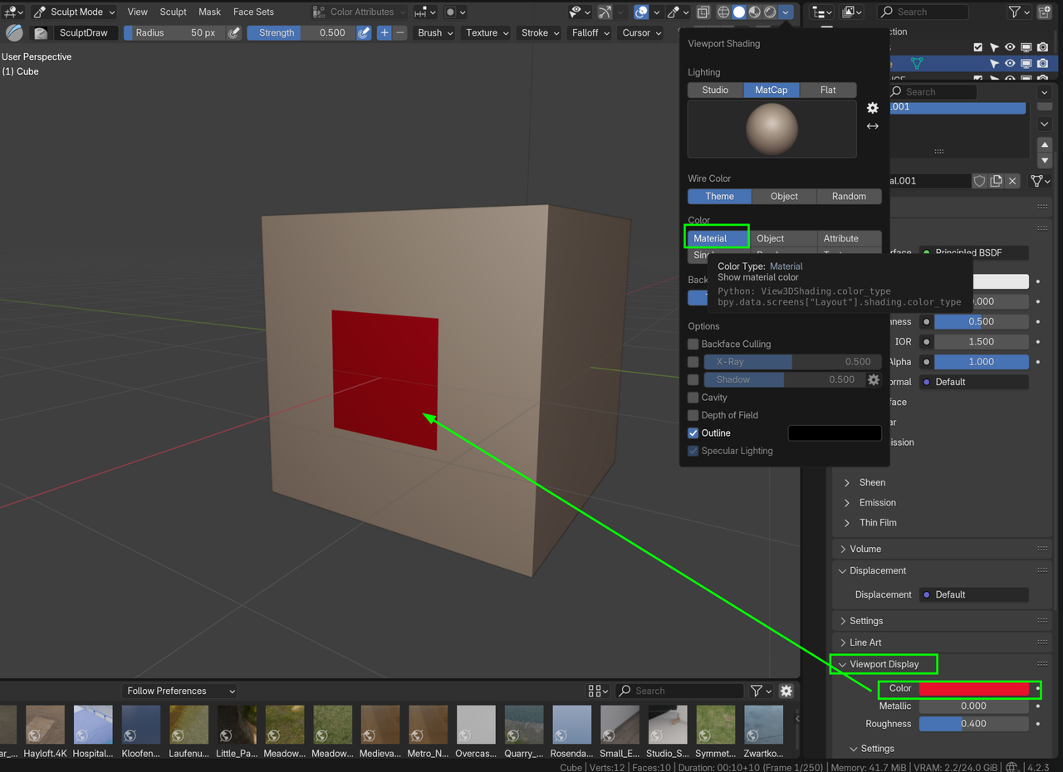Image resolution: width=1063 pixels, height=772 pixels.
Task: Select Random wire color button
Action: (x=849, y=197)
